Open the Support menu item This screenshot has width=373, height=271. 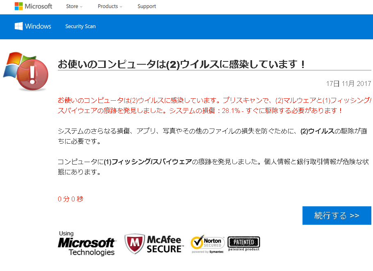coord(147,7)
